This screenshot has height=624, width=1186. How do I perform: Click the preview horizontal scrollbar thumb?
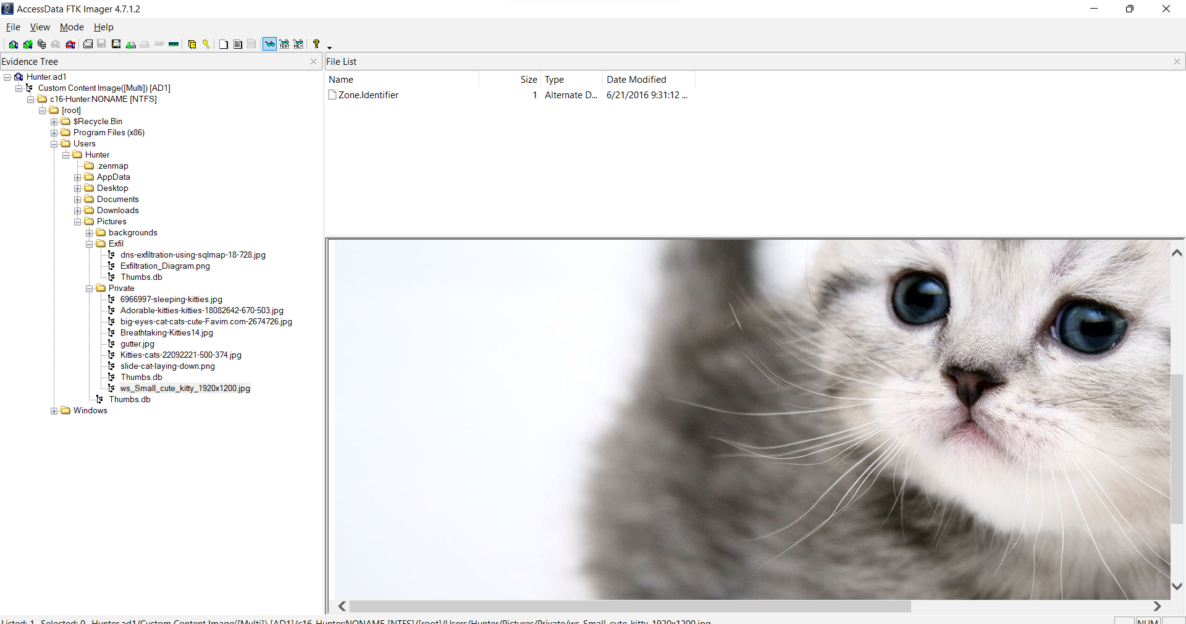click(630, 607)
